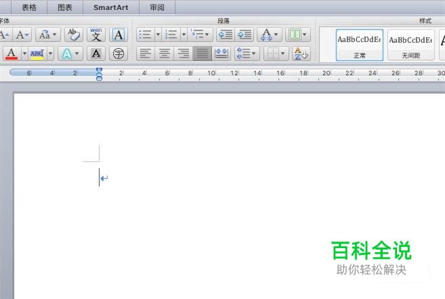Open the columns layout dropdown
The height and width of the screenshot is (299, 445).
tap(298, 35)
